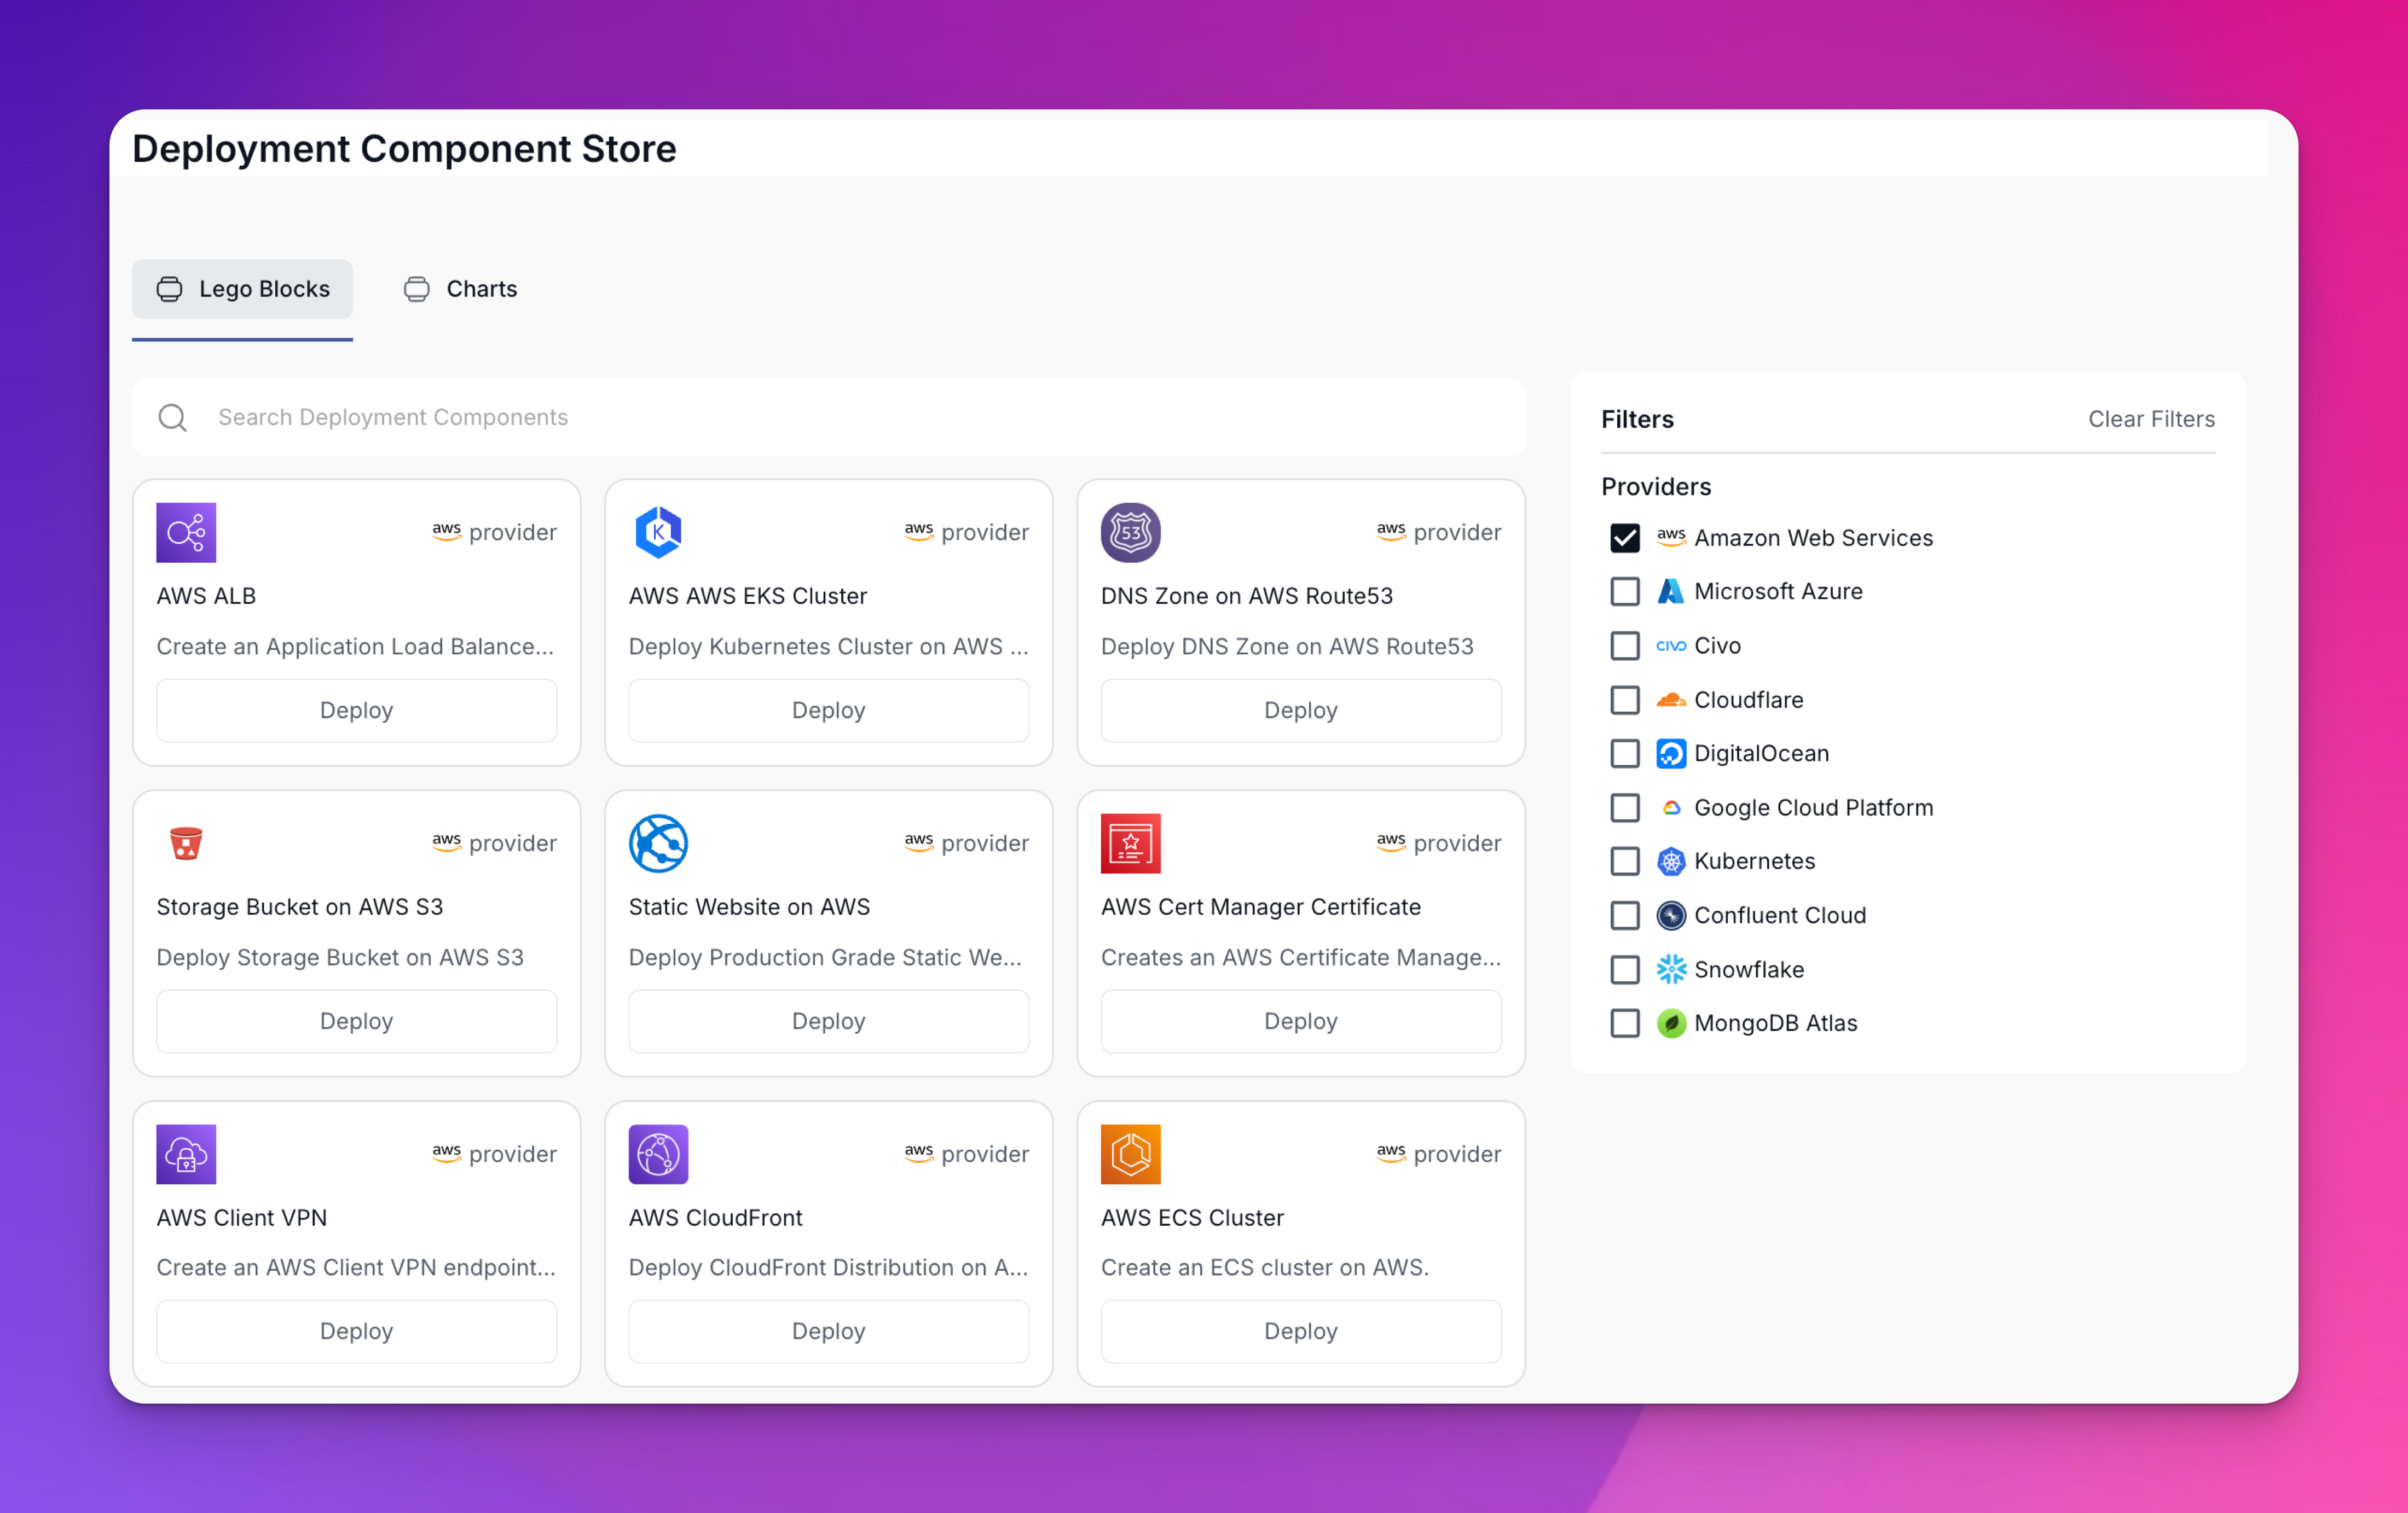The image size is (2408, 1513).
Task: Enable the Microsoft Azure provider filter
Action: [1624, 592]
